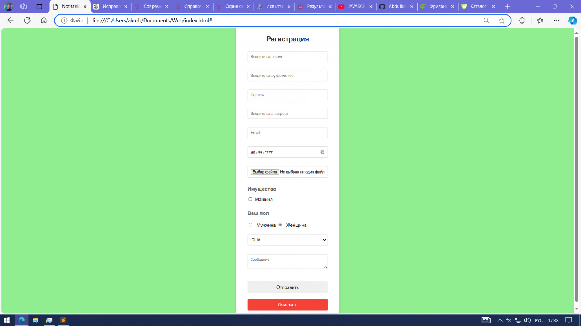Viewport: 581px width, 326px height.
Task: Open File Explorer from the taskbar
Action: click(x=35, y=320)
